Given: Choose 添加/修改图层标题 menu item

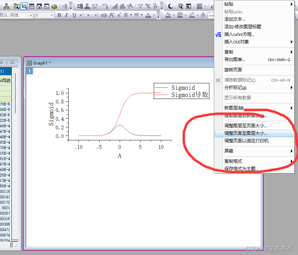Looking at the screenshot, I should pos(254,27).
